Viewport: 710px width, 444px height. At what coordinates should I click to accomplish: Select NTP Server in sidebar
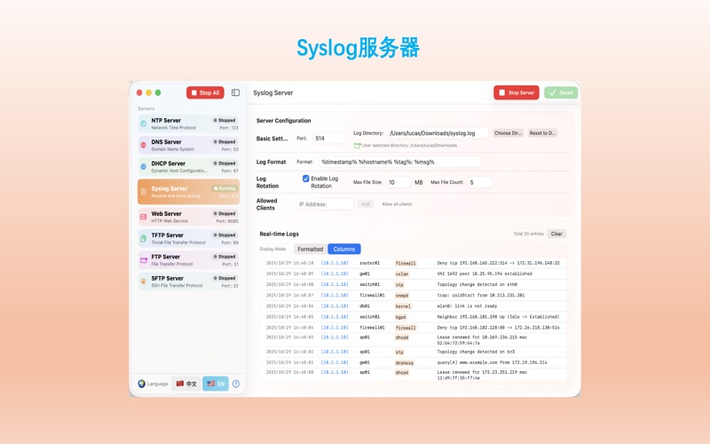point(189,123)
